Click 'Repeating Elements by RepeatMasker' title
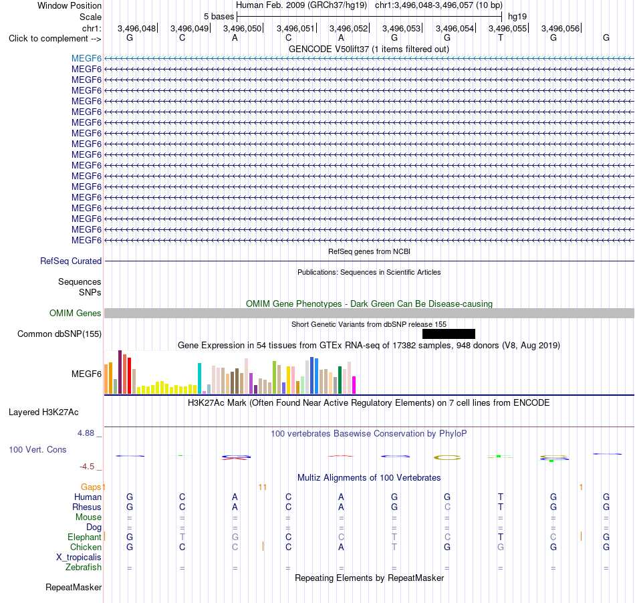 369,578
